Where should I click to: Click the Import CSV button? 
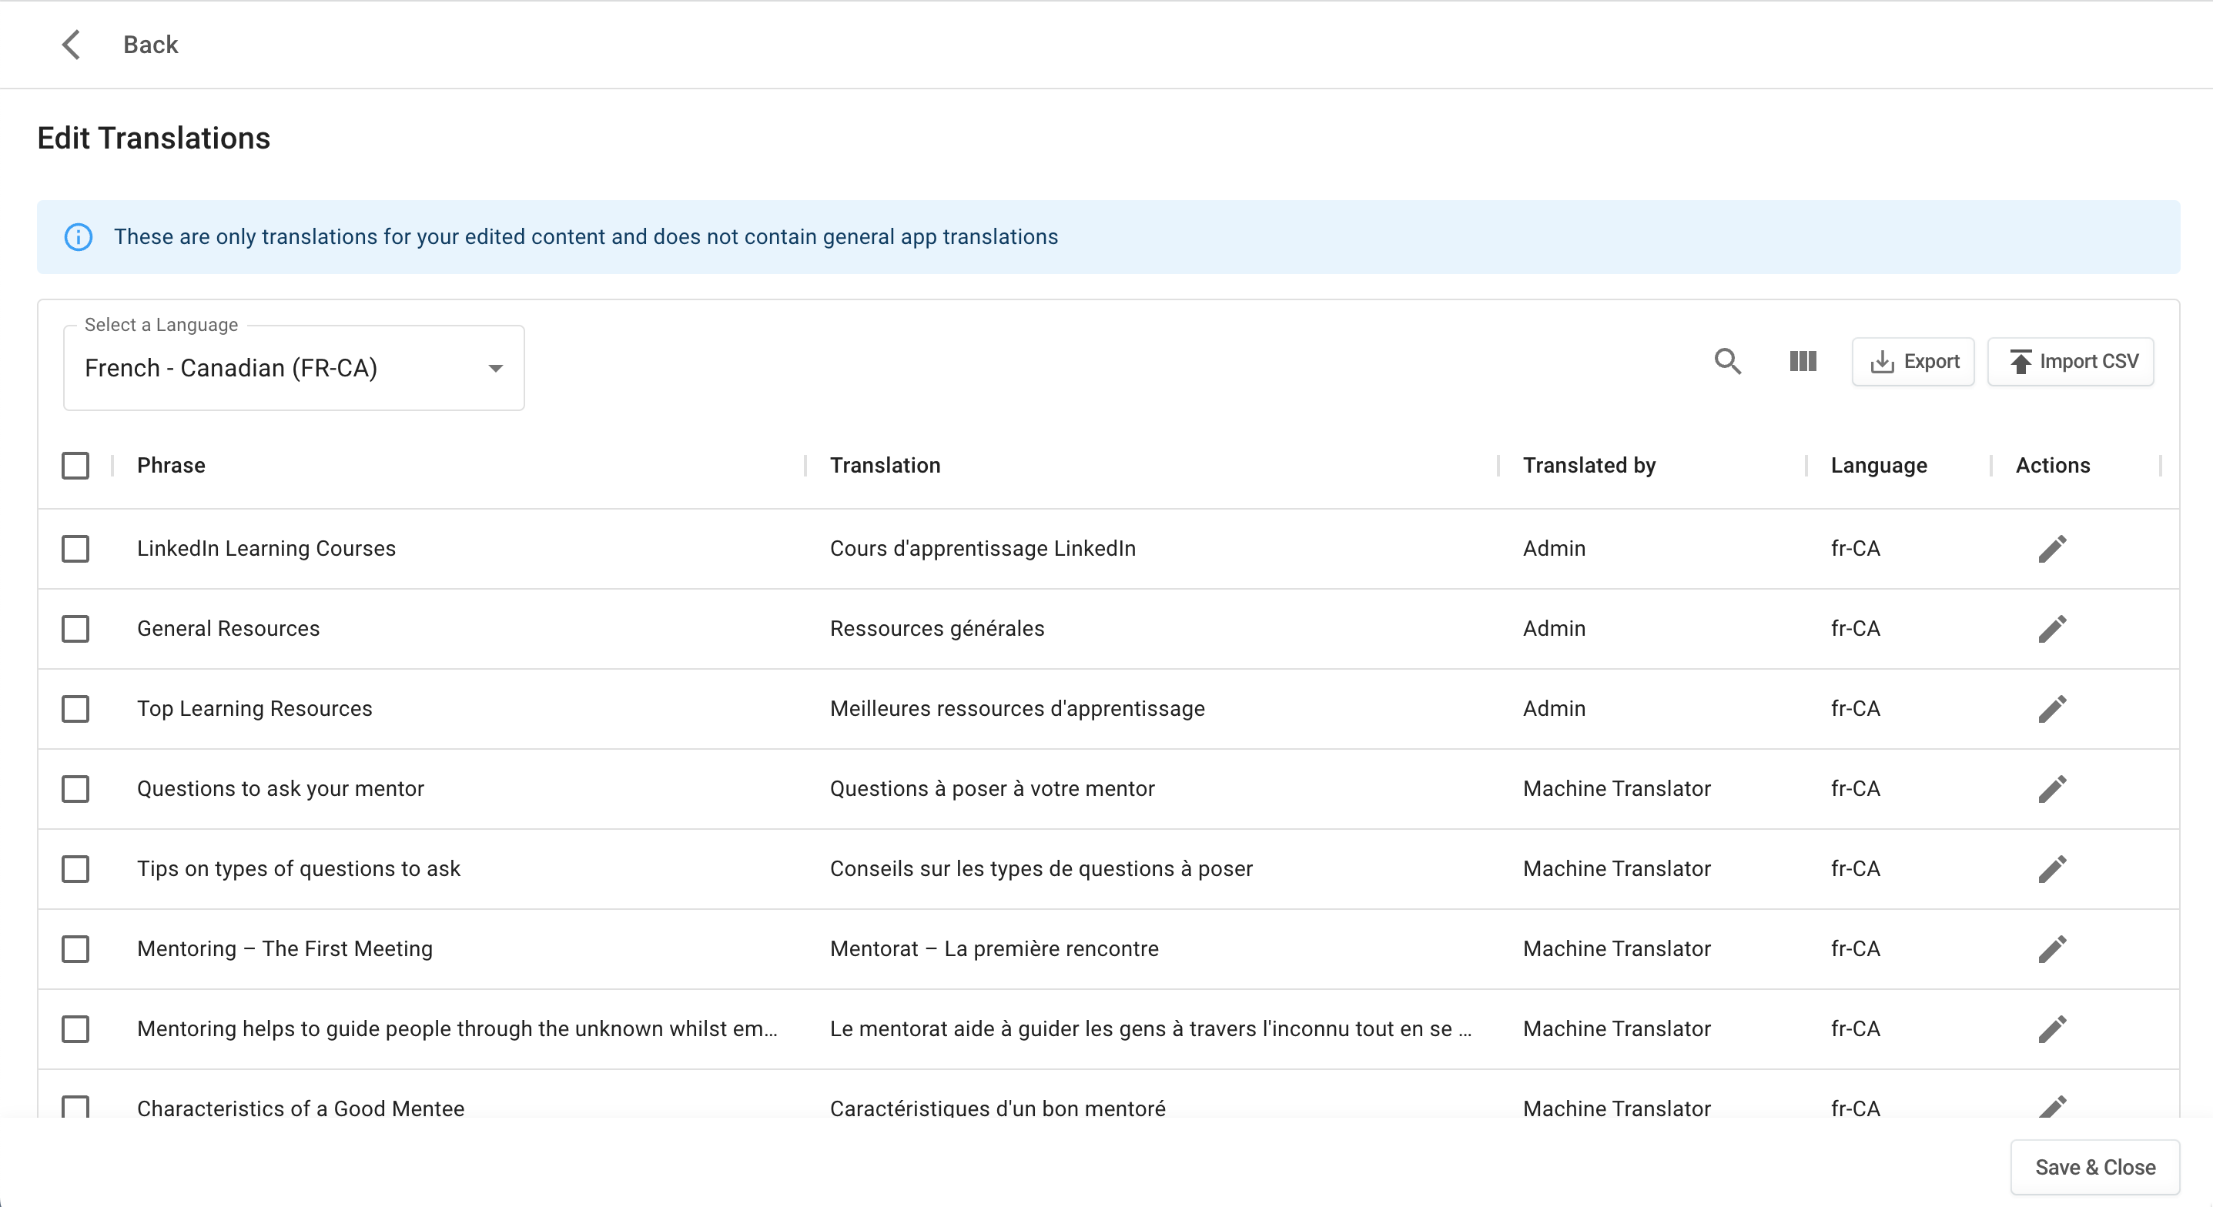[2071, 362]
